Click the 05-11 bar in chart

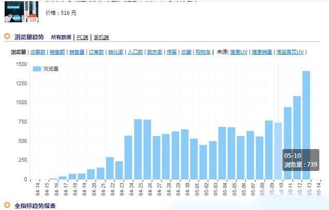click(x=288, y=143)
